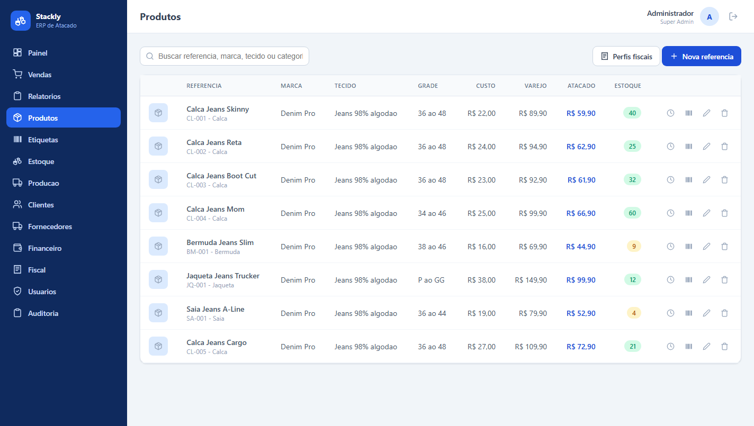
Task: Open history for Calca Jeans Mom
Action: [670, 213]
